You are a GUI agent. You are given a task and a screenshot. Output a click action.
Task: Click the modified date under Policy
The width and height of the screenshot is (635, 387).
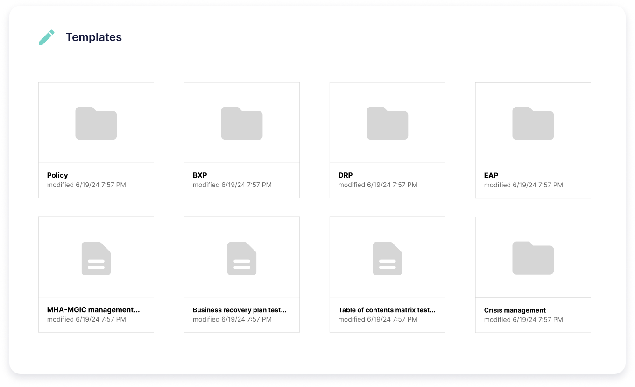point(86,185)
